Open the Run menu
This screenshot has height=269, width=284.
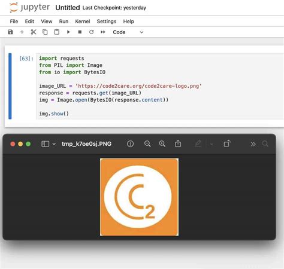pos(64,22)
